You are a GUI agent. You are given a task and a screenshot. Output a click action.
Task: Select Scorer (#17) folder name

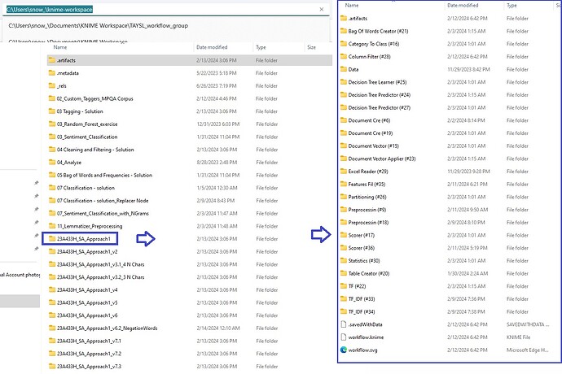(362, 235)
